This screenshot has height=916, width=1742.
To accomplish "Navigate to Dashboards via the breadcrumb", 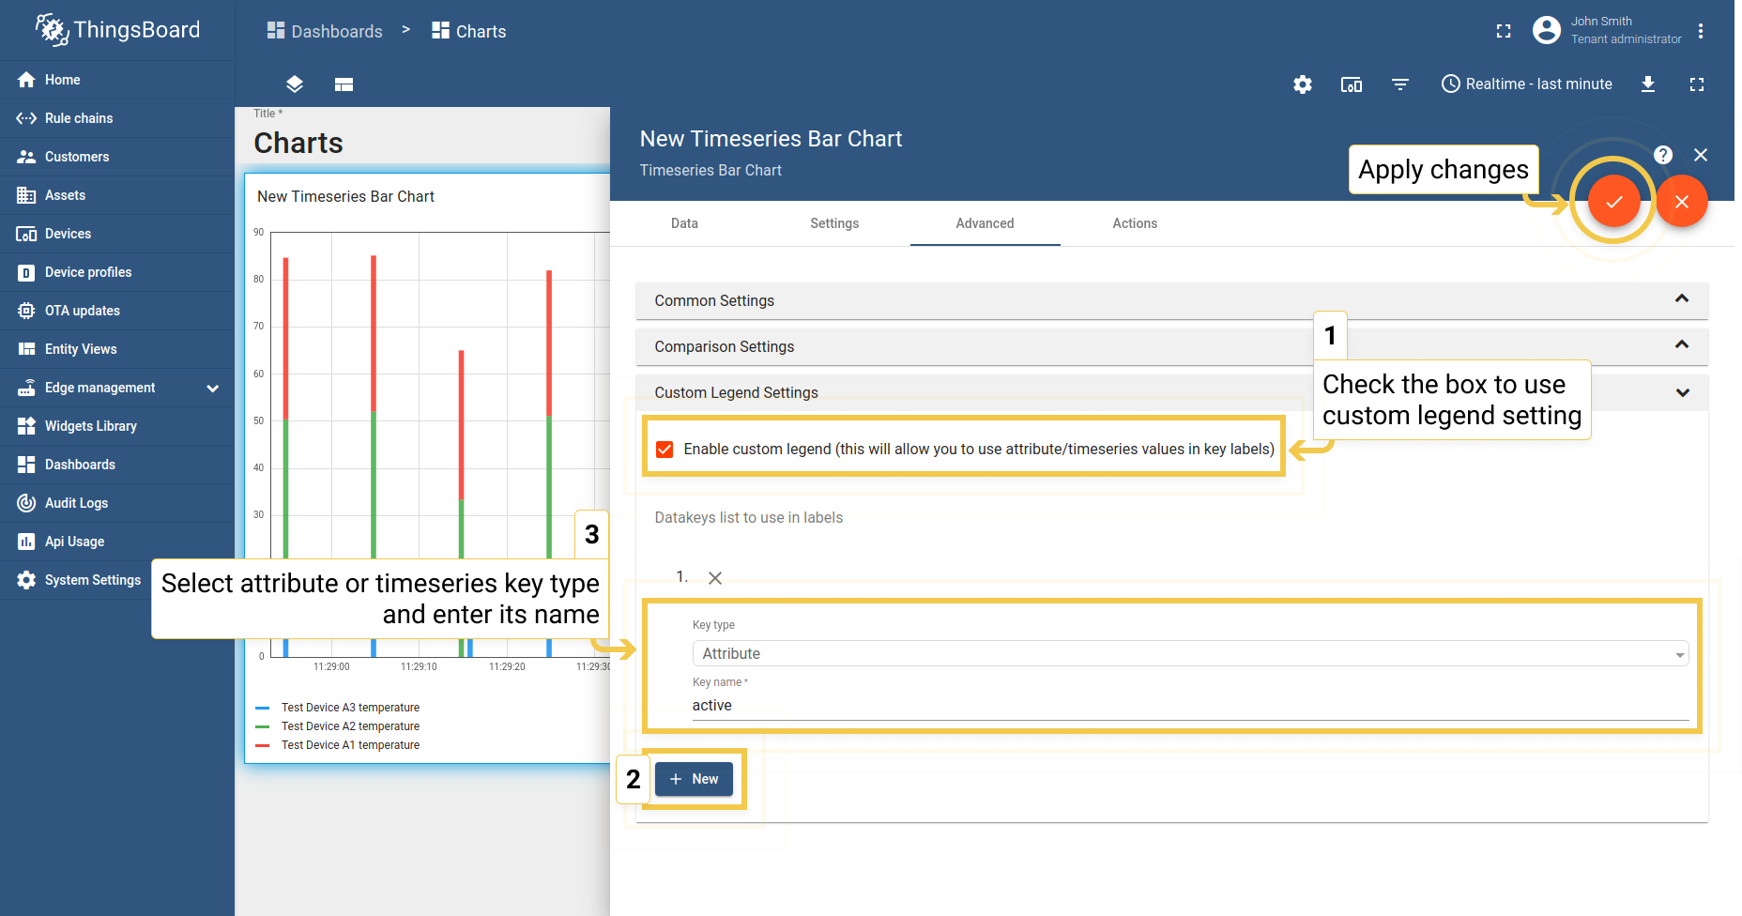I will coord(335,31).
